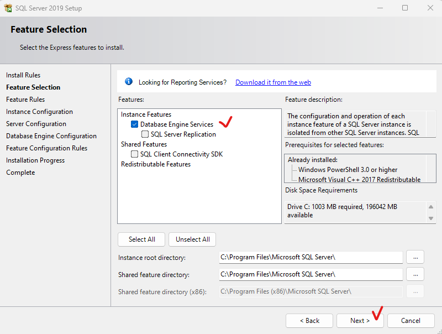Click the SQL Server Setup title bar icon
Image resolution: width=442 pixels, height=334 pixels.
tap(8, 8)
